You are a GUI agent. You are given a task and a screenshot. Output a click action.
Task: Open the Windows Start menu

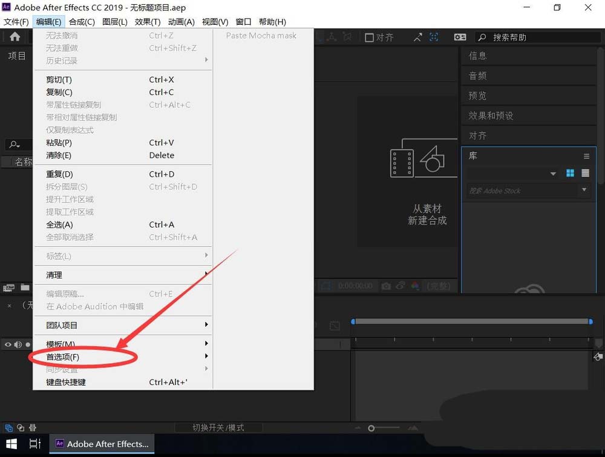pos(11,444)
